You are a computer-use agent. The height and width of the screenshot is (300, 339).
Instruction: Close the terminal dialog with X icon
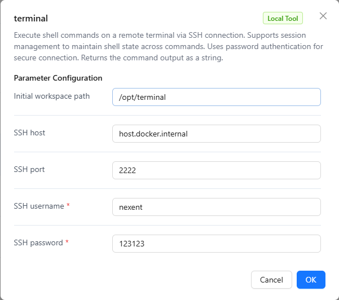(x=323, y=16)
